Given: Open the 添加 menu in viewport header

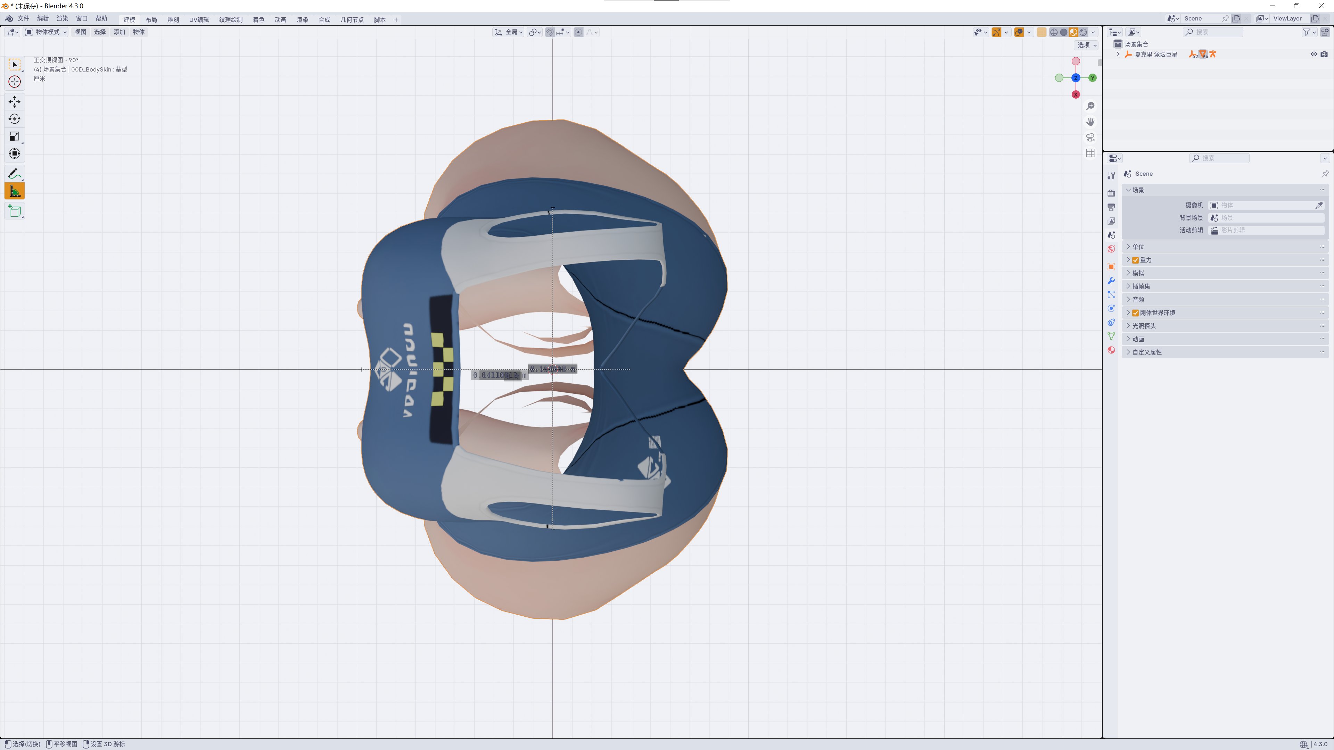Looking at the screenshot, I should coord(119,32).
